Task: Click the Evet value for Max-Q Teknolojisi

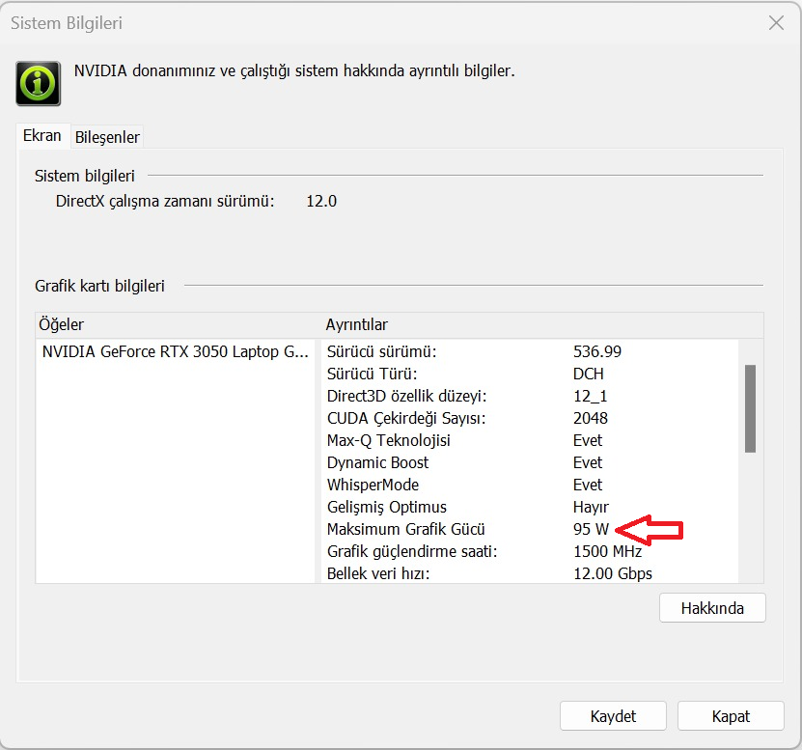Action: [x=588, y=440]
